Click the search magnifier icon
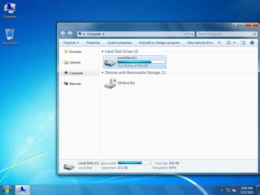The height and width of the screenshot is (195, 260). tap(254, 34)
